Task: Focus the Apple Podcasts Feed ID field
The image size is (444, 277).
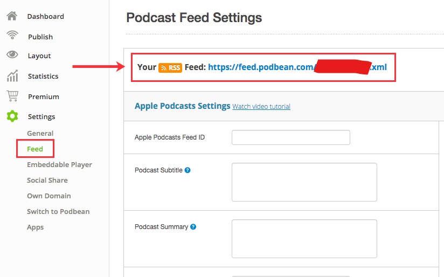Action: (x=291, y=137)
